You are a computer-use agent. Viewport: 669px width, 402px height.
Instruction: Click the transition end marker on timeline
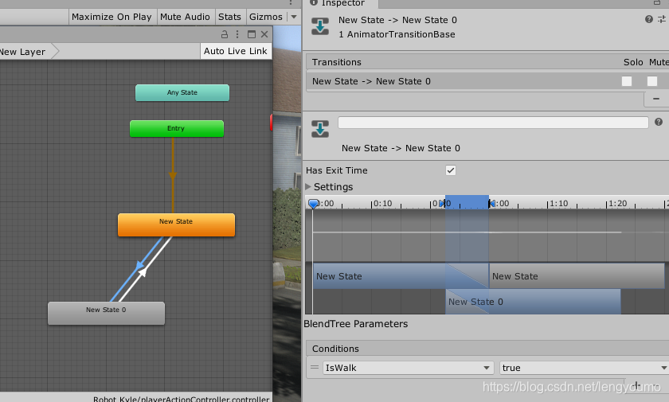491,204
